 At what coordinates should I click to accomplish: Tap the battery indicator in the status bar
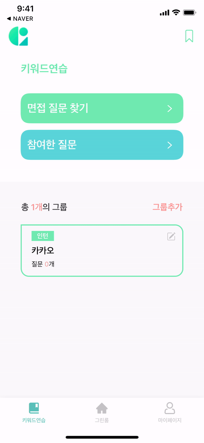pos(189,12)
